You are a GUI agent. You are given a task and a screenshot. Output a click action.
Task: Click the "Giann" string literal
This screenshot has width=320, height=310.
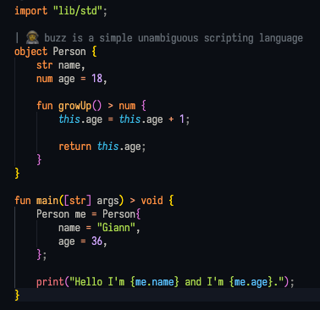pos(116,227)
